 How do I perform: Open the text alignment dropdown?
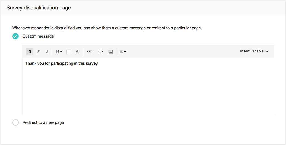[123, 52]
